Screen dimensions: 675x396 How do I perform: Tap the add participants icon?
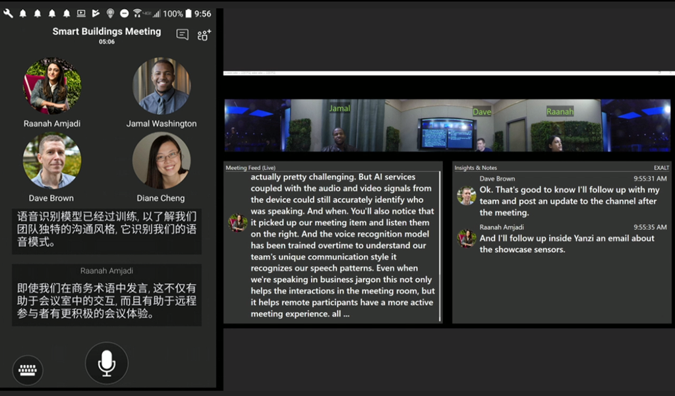click(x=204, y=35)
